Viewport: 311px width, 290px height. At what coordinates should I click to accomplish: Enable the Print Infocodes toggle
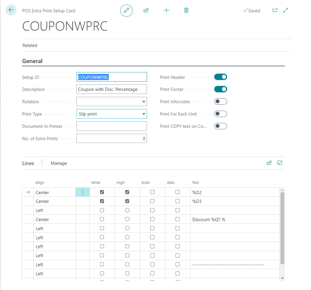[220, 102]
